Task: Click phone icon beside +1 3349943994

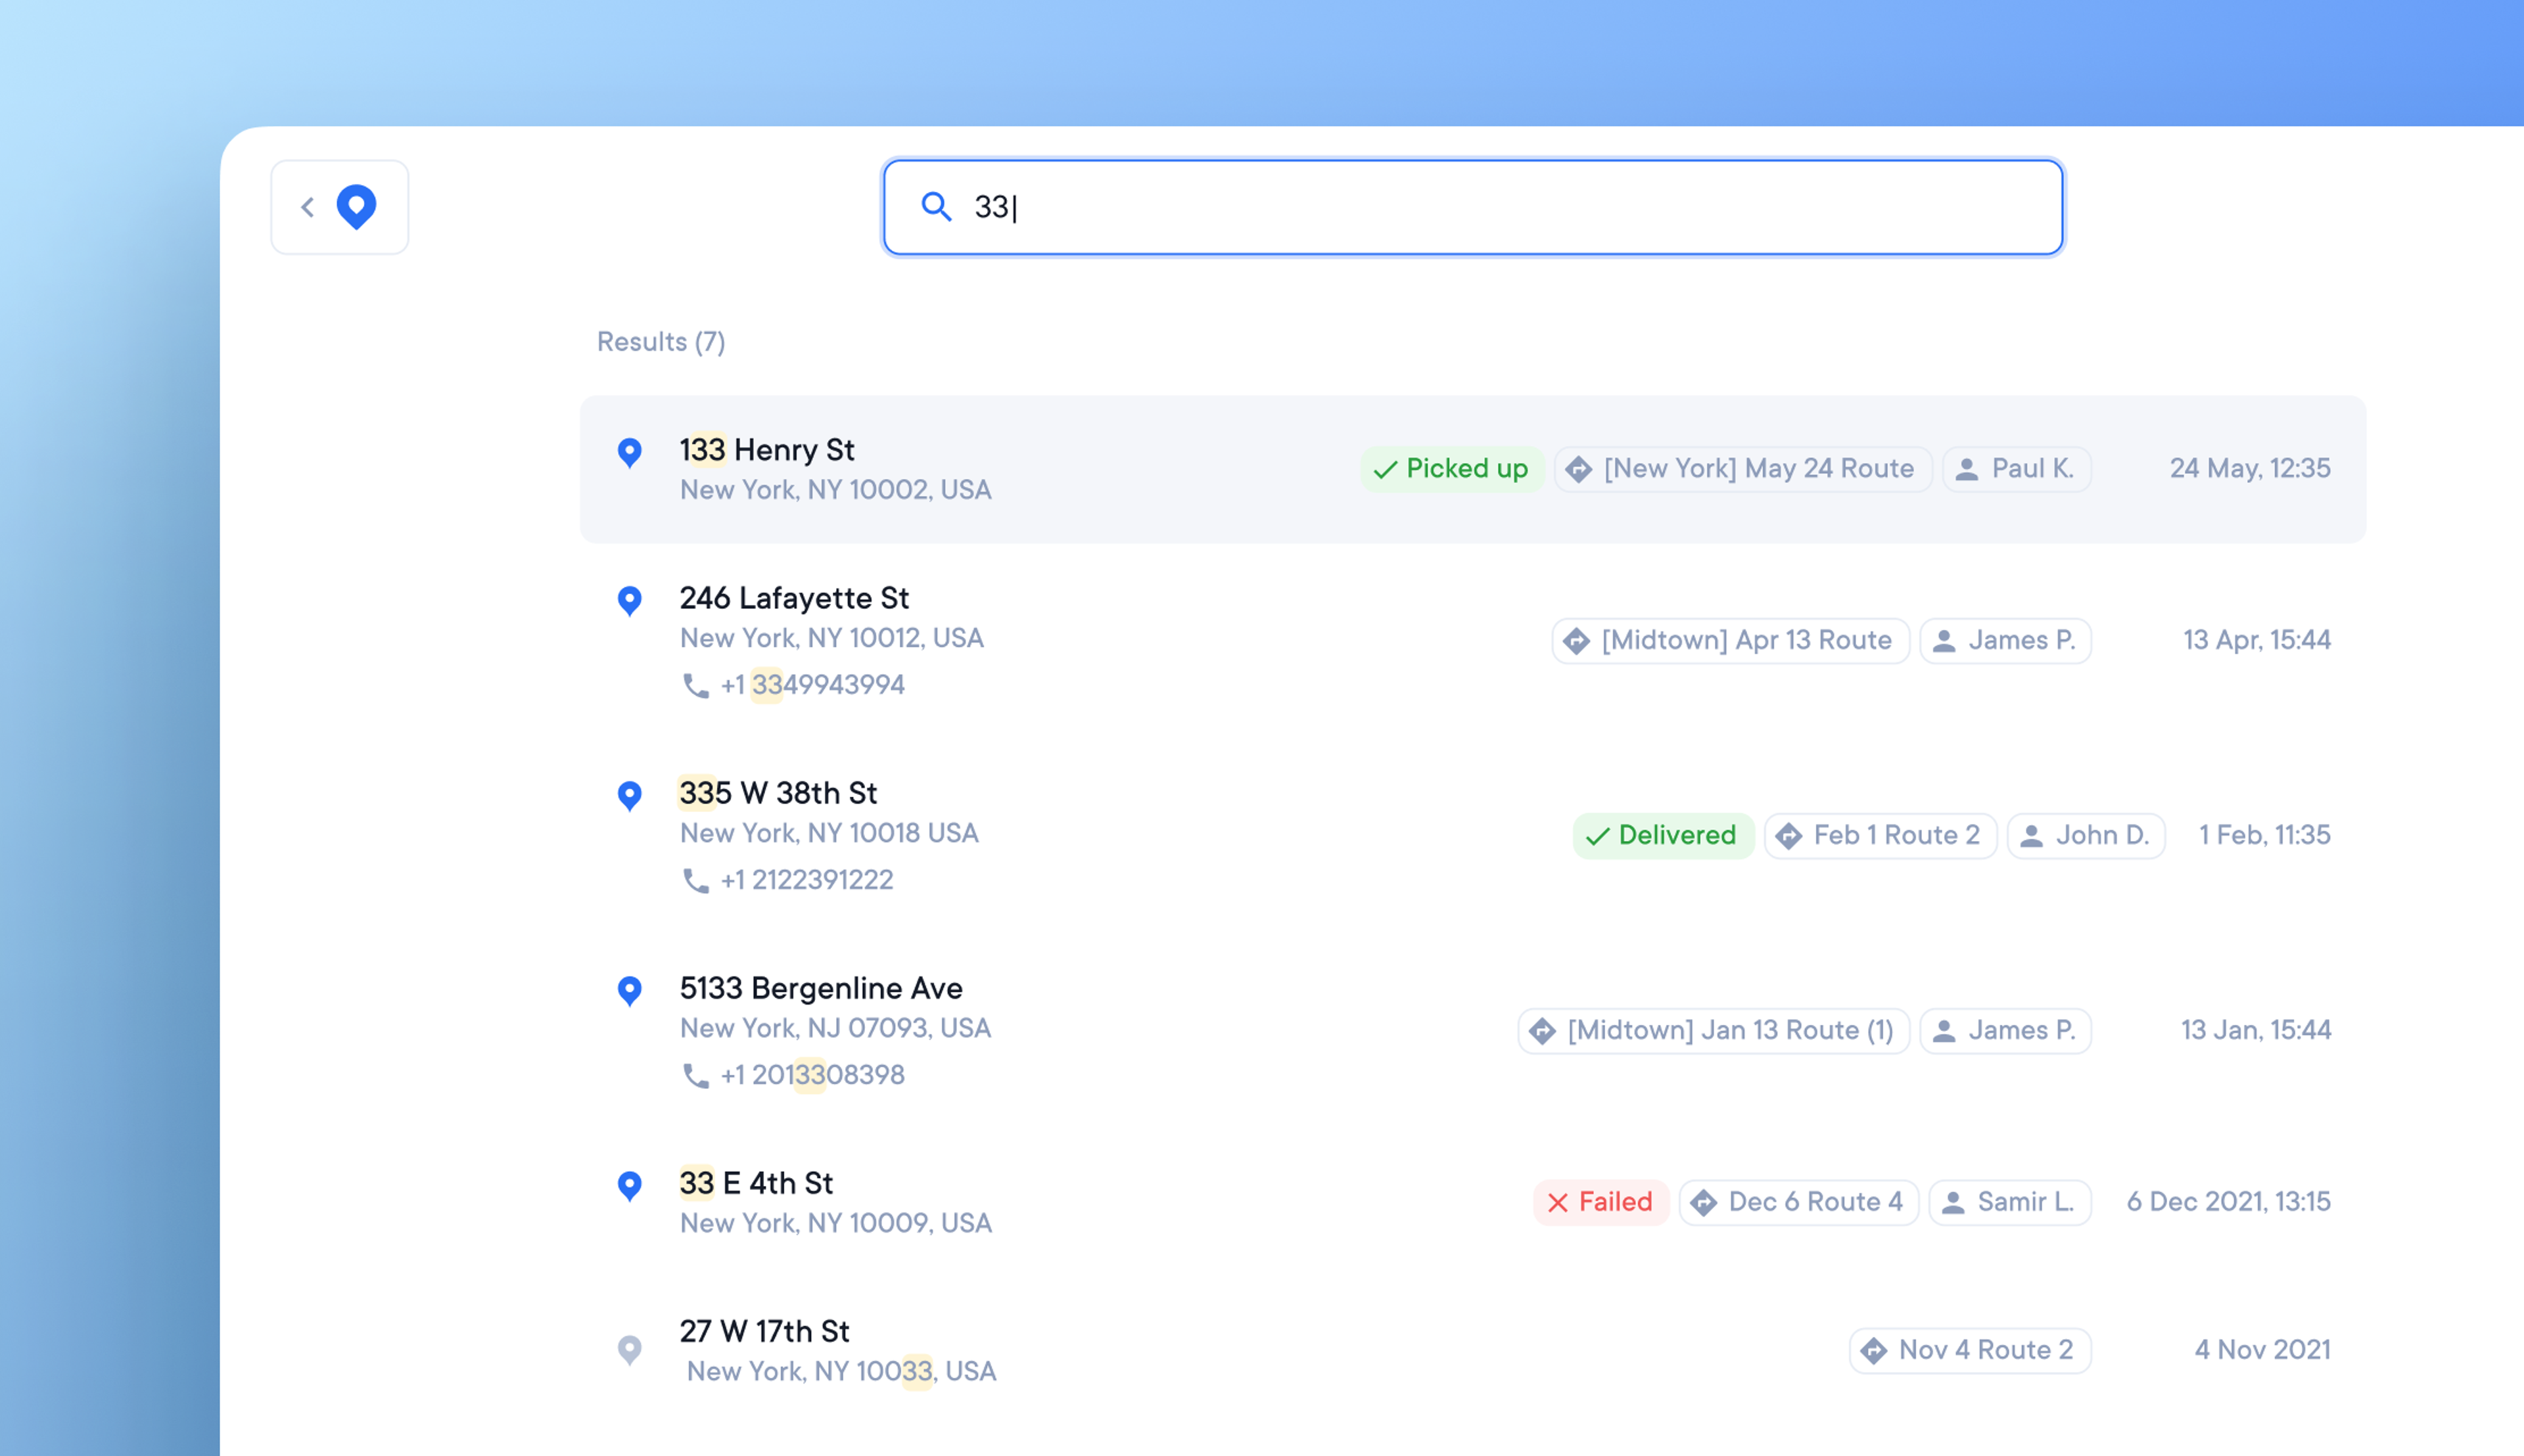Action: click(695, 685)
